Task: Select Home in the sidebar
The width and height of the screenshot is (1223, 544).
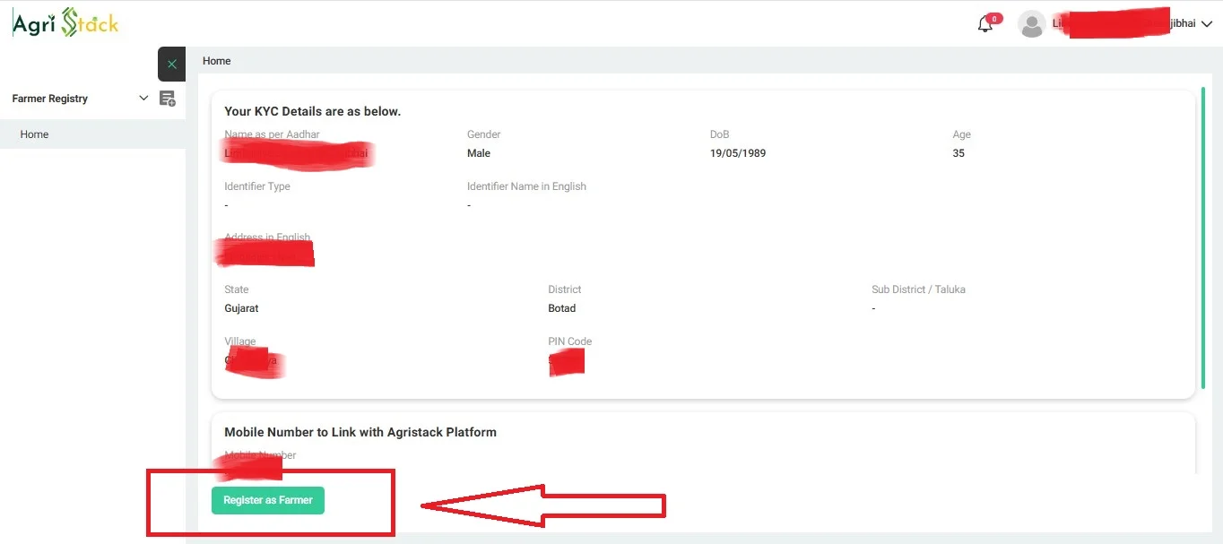Action: [x=92, y=134]
